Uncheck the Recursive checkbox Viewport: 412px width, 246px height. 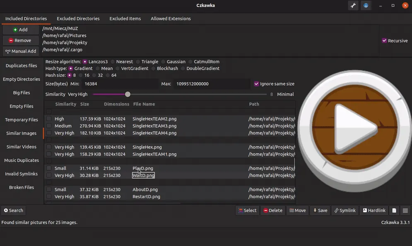tap(384, 41)
